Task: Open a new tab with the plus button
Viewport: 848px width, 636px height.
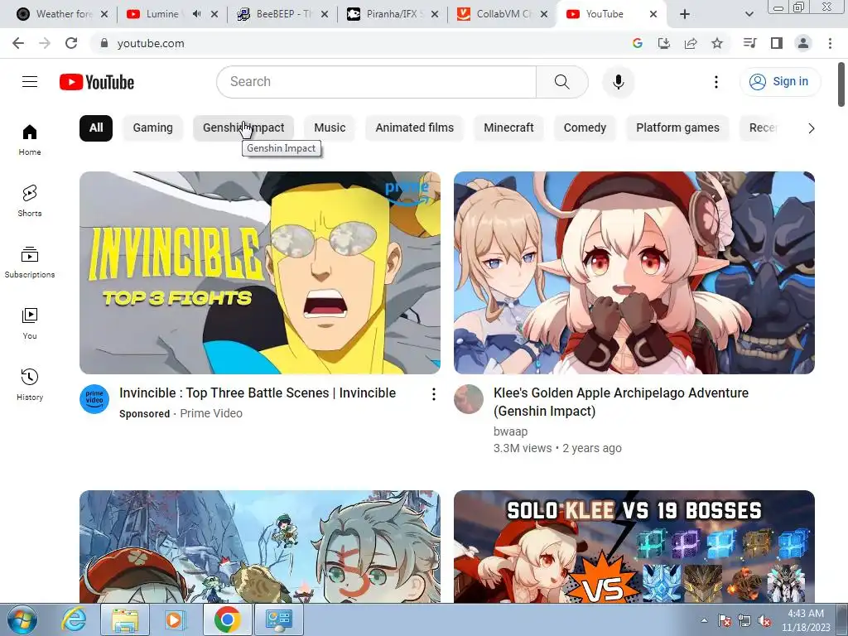Action: pos(685,14)
